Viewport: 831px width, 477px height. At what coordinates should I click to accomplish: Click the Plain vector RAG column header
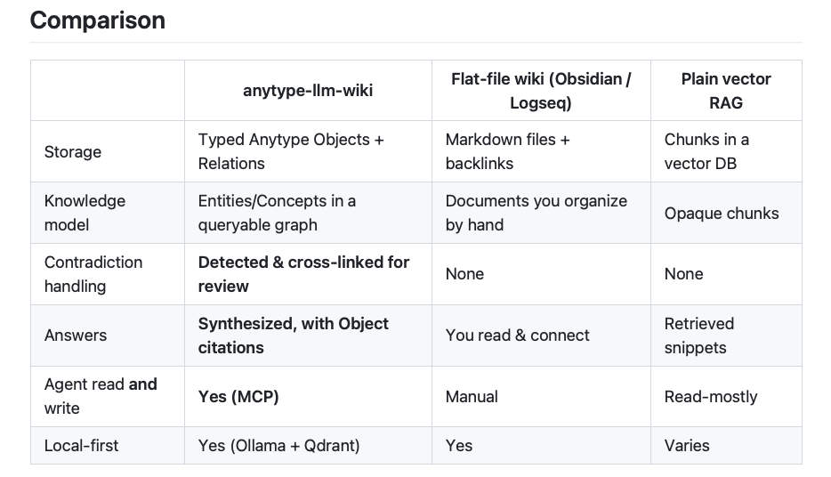click(726, 91)
